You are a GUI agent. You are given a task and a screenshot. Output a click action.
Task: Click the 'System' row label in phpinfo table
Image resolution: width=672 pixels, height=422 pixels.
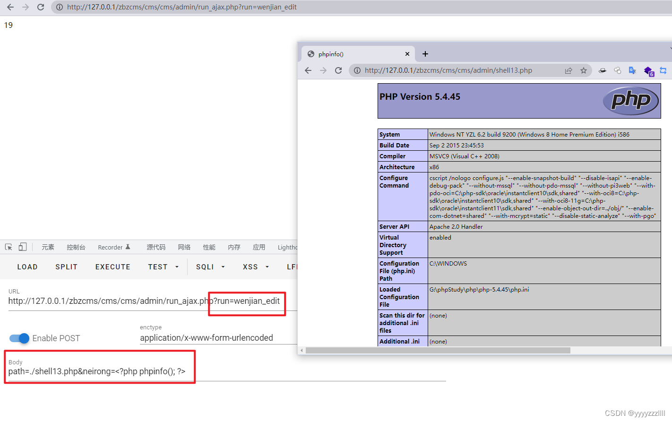389,135
